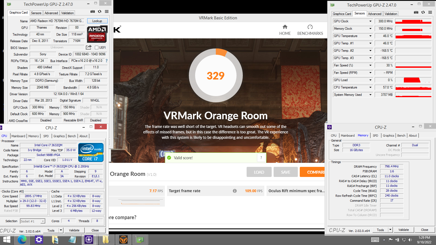Click Close button in CPU-Z Memory window
Image resolution: width=436 pixels, height=245 pixels.
click(x=425, y=230)
